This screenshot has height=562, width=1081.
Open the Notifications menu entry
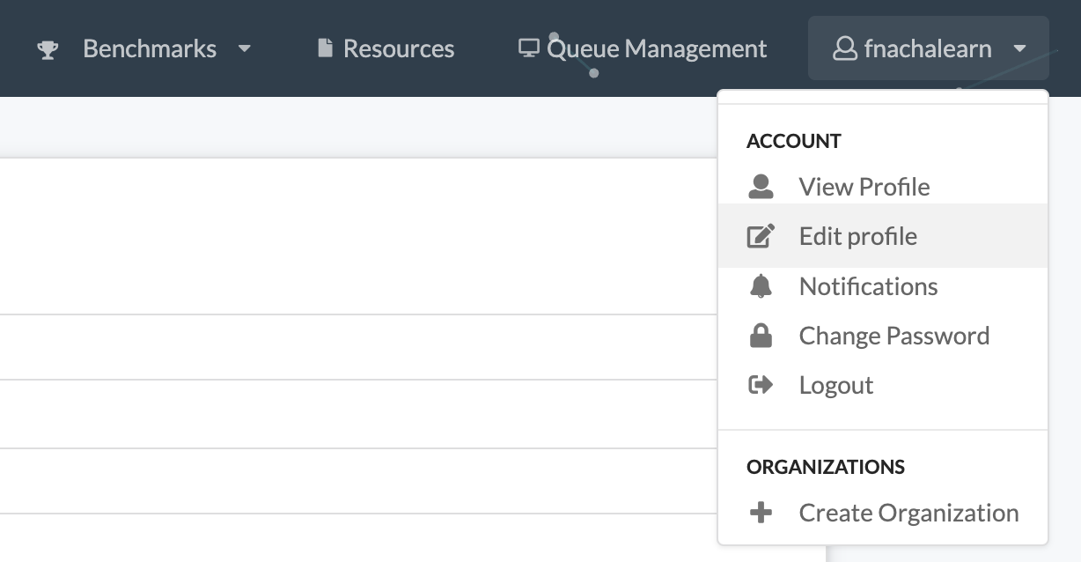868,286
